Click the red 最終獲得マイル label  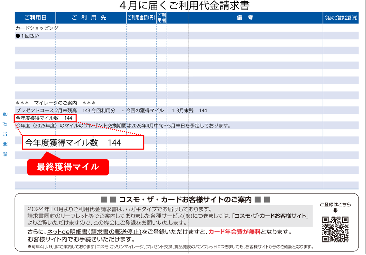coord(68,167)
